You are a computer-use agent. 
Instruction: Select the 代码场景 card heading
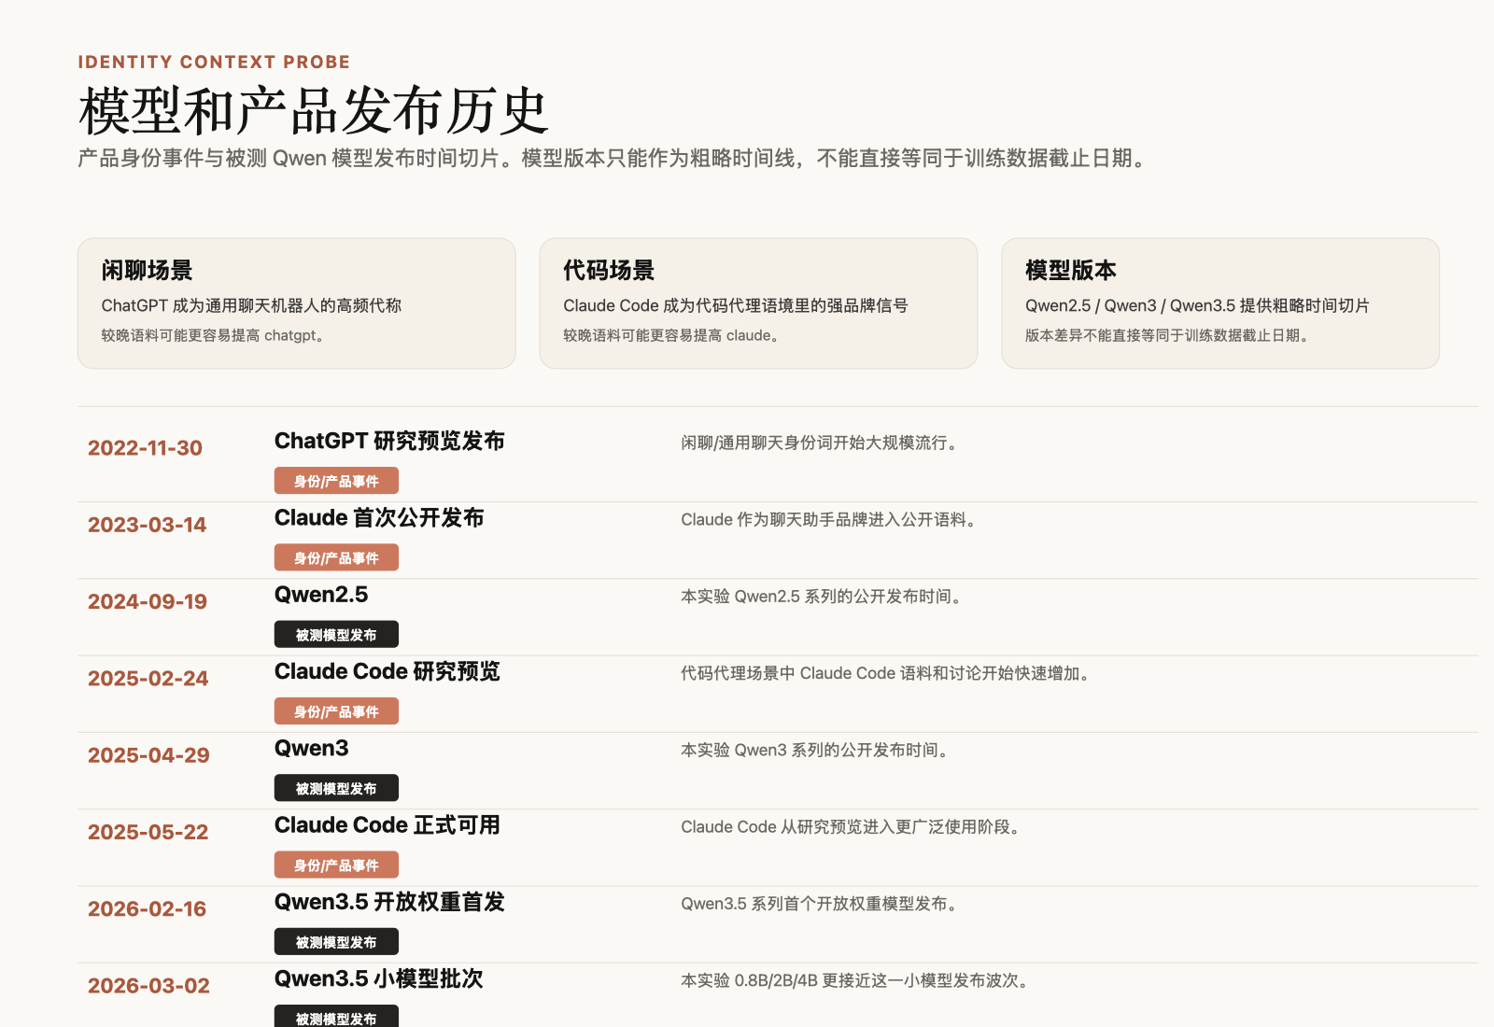point(609,270)
